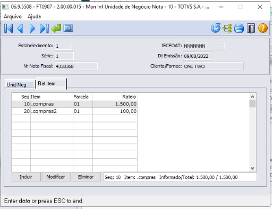
Task: Go to previous record arrow
Action: pos(20,29)
